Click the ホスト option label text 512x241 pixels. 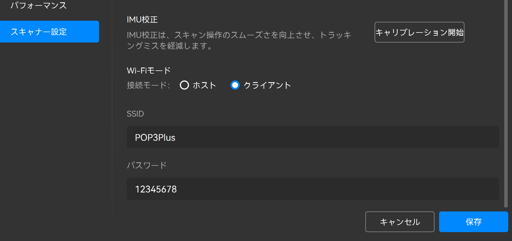pos(204,85)
